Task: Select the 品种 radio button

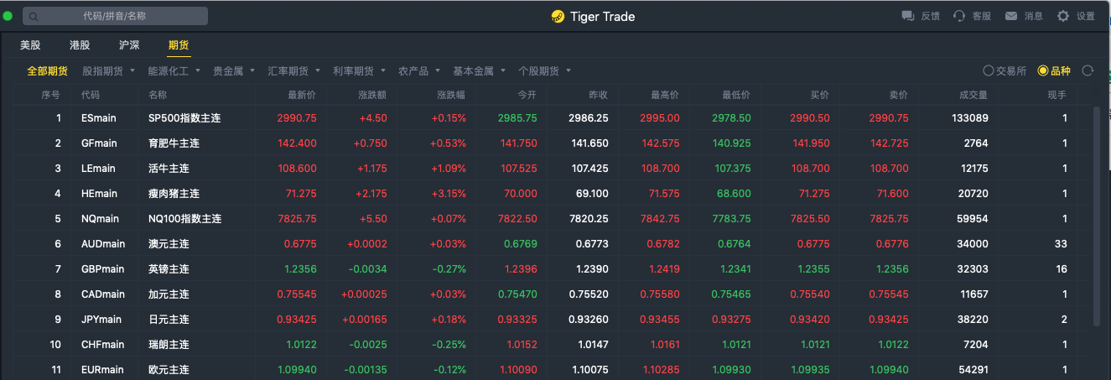Action: (x=1043, y=70)
